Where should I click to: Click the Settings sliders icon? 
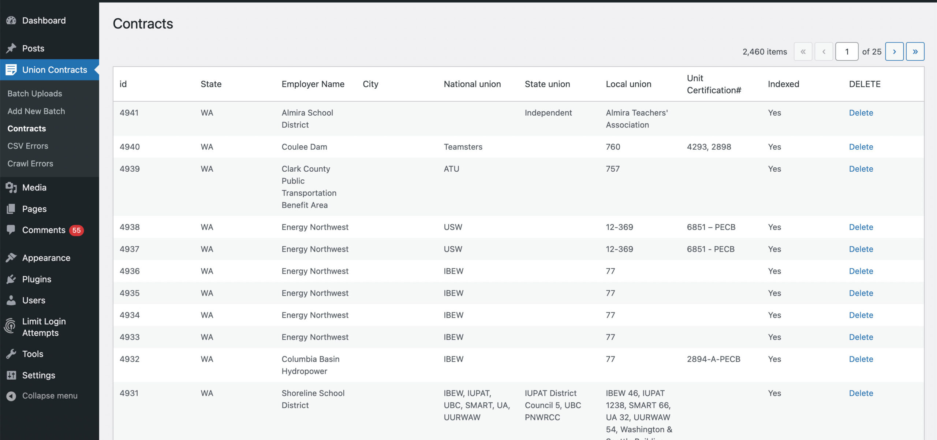(11, 375)
